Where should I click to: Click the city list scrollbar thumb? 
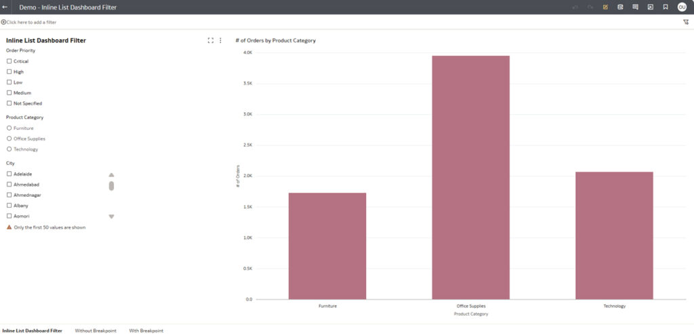coord(111,185)
